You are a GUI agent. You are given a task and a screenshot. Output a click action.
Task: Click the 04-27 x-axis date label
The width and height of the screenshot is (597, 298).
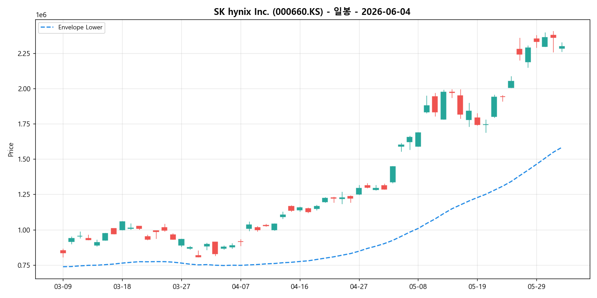(359, 287)
